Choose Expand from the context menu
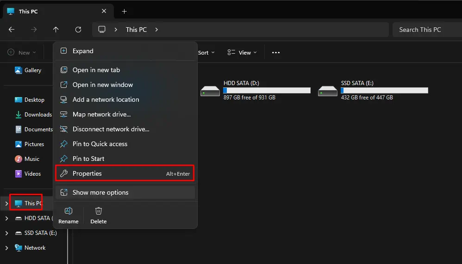The image size is (462, 264). [x=125, y=51]
